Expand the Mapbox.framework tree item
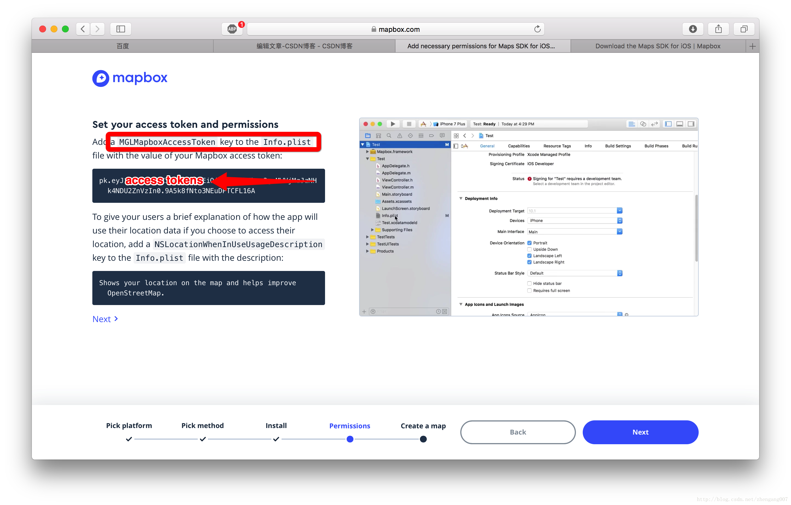 point(367,152)
